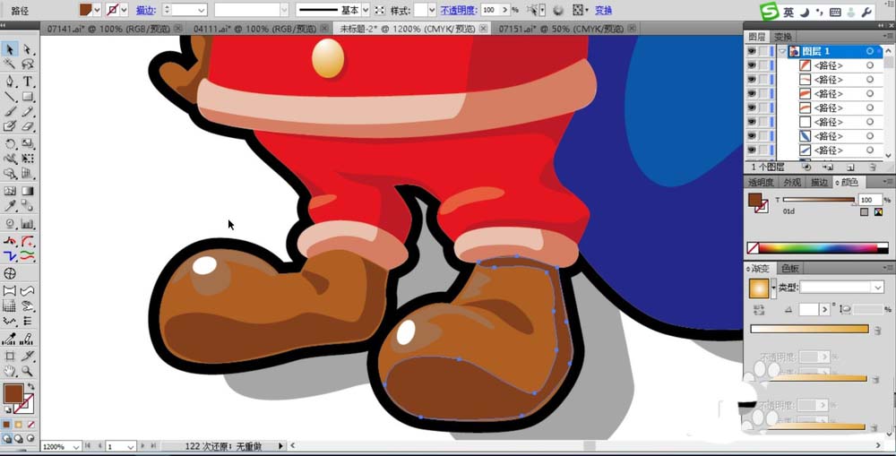Open the 变换 panel tab
Screen dimensions: 896x456
[782, 37]
